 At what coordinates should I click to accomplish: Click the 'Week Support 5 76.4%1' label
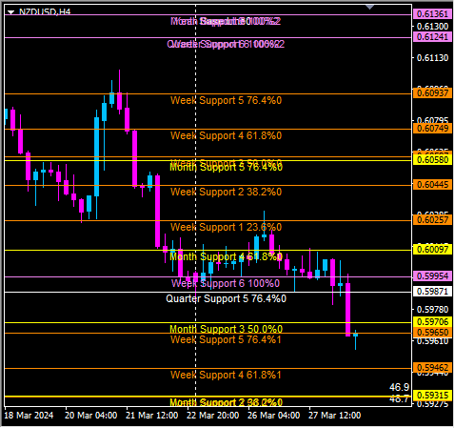point(226,339)
